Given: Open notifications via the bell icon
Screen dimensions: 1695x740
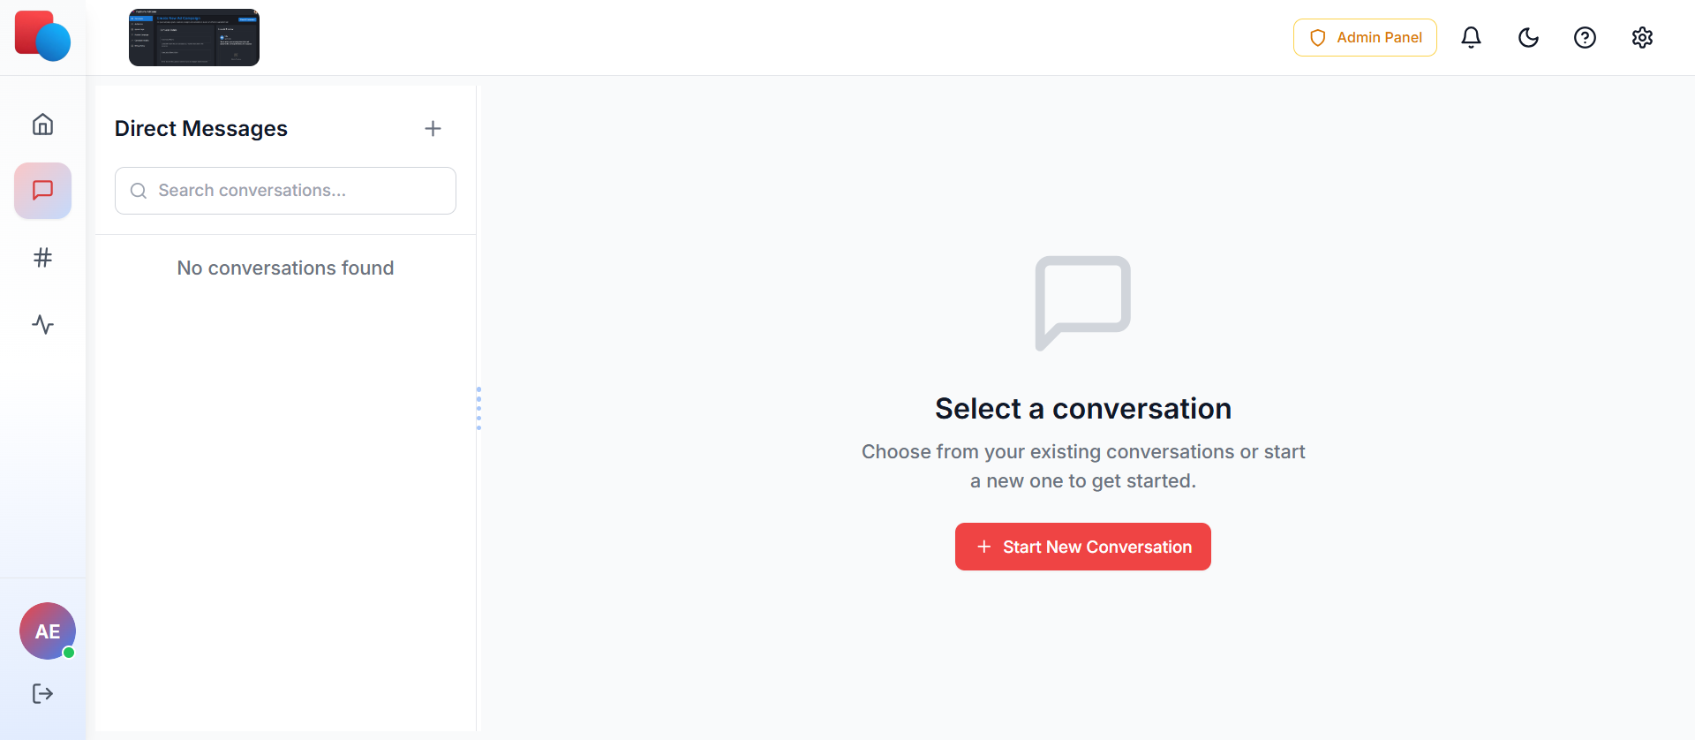Looking at the screenshot, I should (x=1471, y=37).
